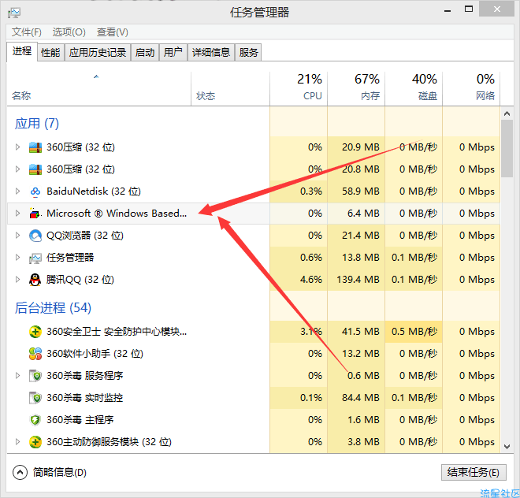Click the BaiduNetdisk cloud icon
The image size is (520, 498).
[x=35, y=191]
